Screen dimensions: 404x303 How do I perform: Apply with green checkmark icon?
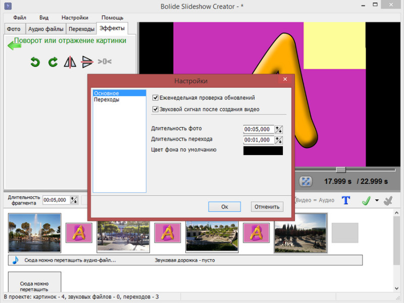[366, 200]
